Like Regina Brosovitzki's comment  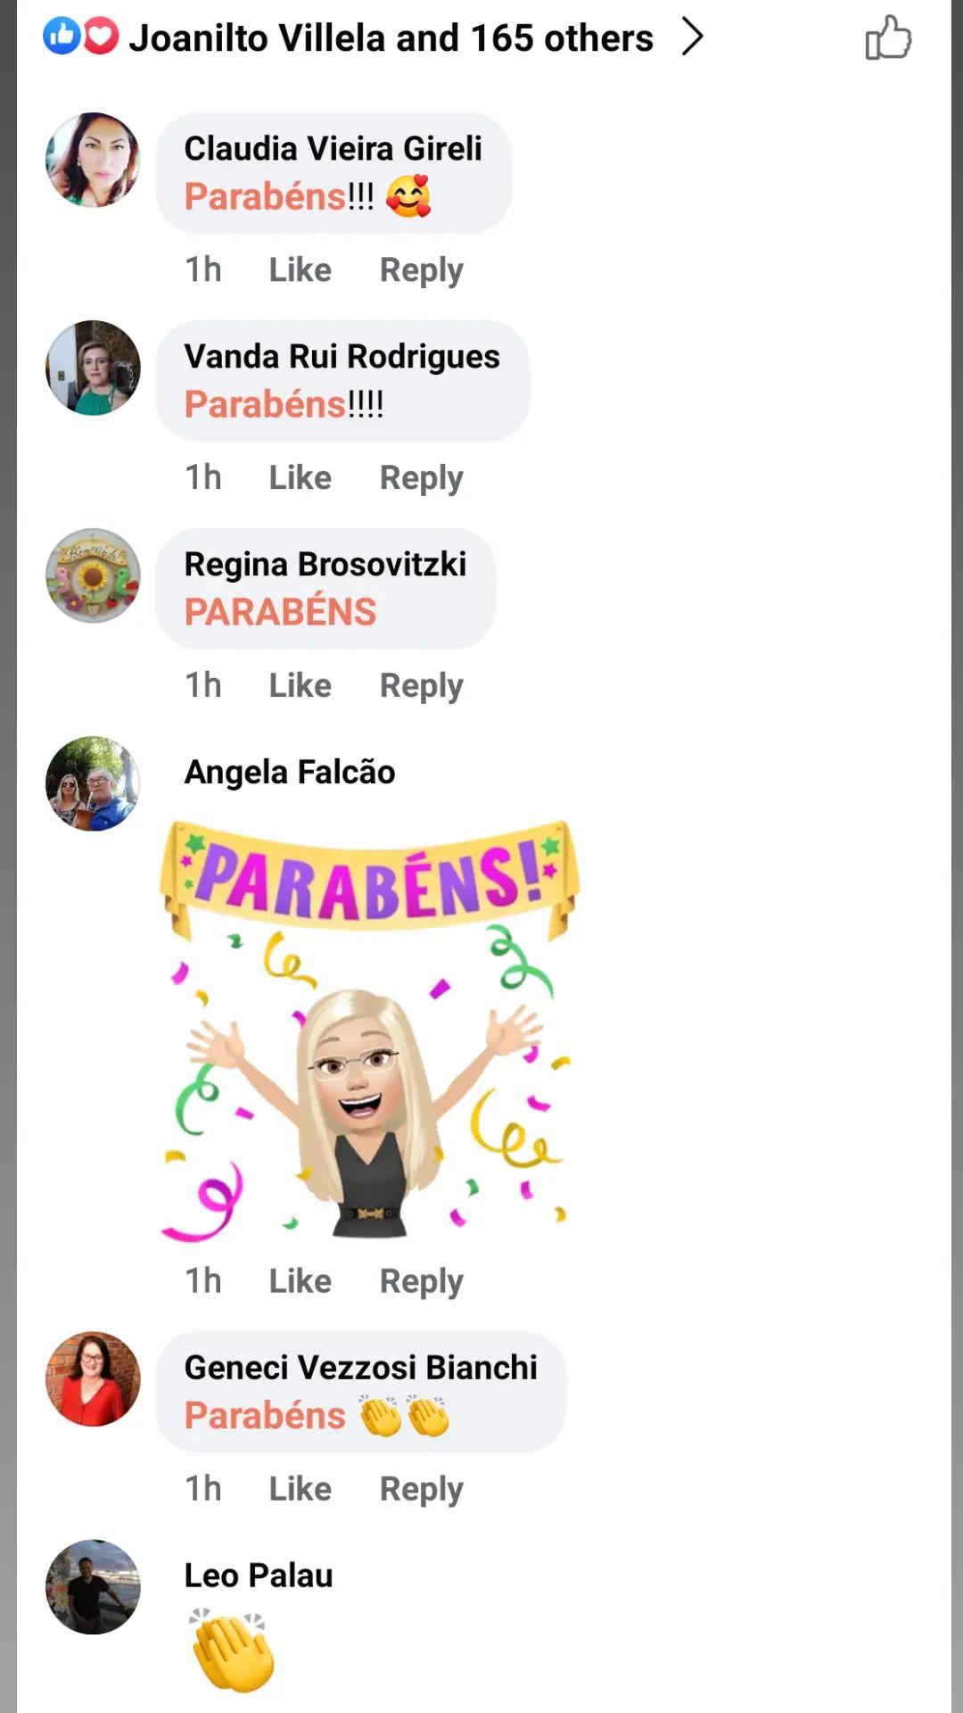[x=300, y=685]
